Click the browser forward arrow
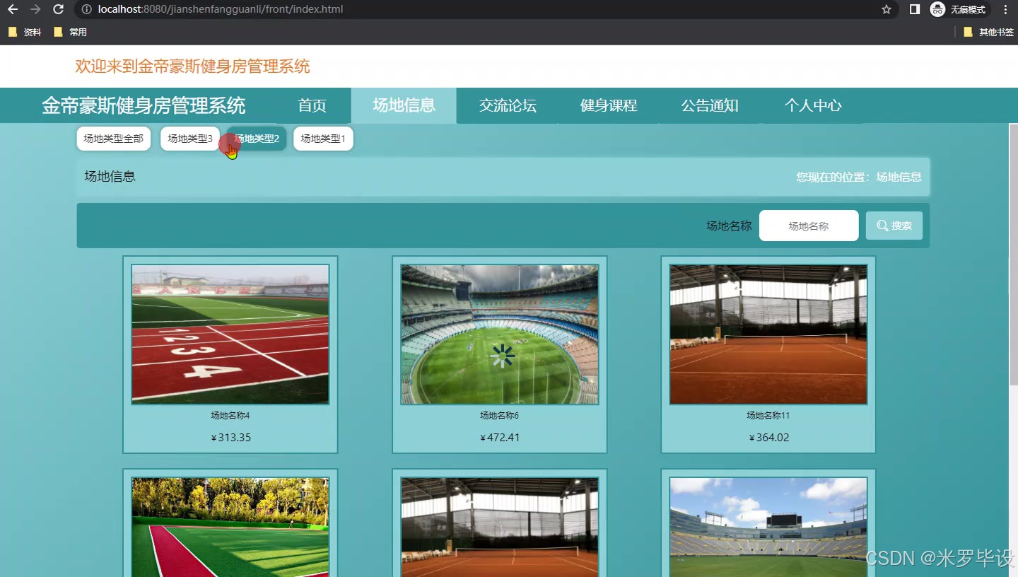Image resolution: width=1018 pixels, height=577 pixels. click(x=35, y=10)
